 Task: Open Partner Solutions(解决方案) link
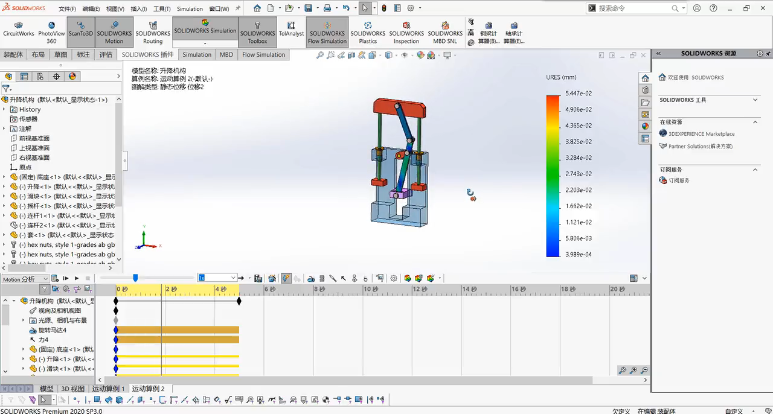pos(701,146)
